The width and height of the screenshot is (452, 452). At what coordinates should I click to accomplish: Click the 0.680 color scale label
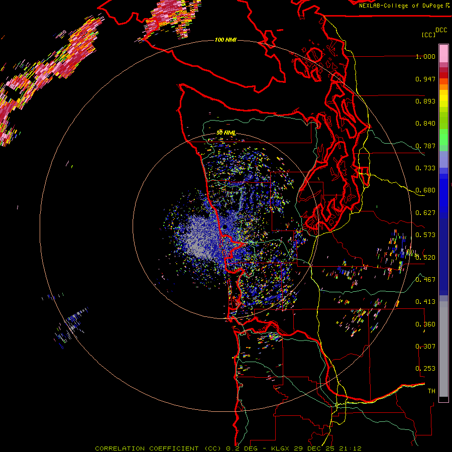(425, 190)
